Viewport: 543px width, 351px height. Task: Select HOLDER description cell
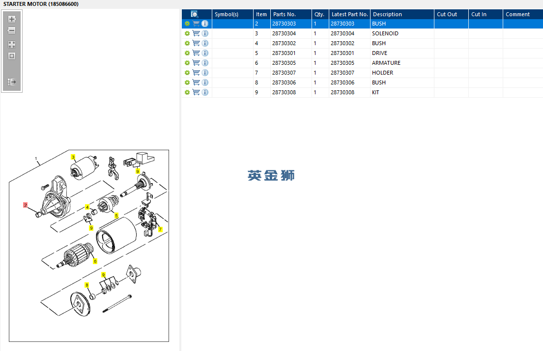click(x=402, y=73)
